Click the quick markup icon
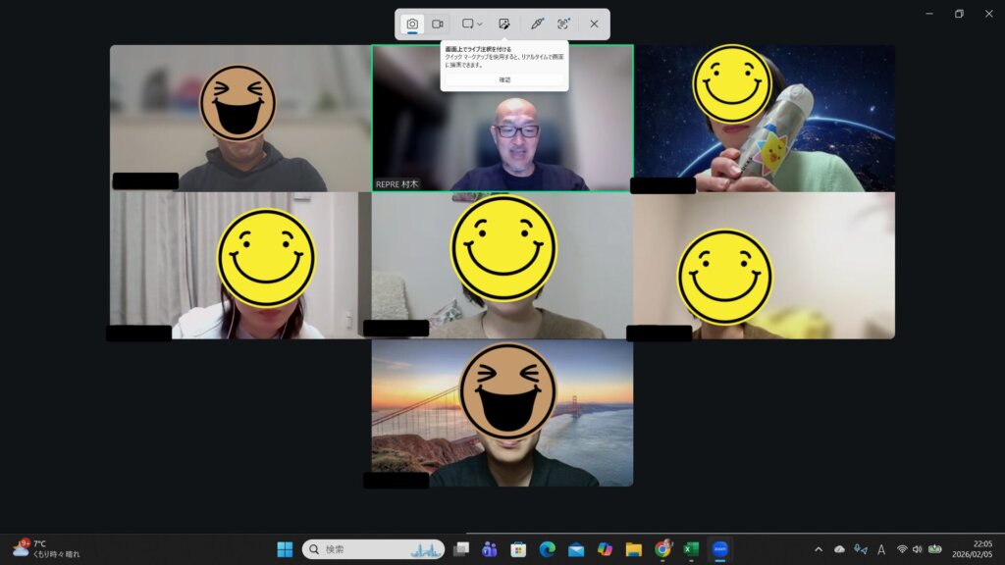Screen dimensions: 1005x565 503,24
